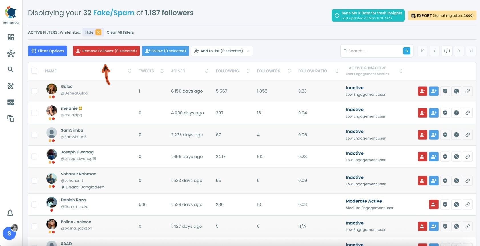Click the @JosephLiwanag18 handle
The image size is (480, 246).
click(78, 159)
